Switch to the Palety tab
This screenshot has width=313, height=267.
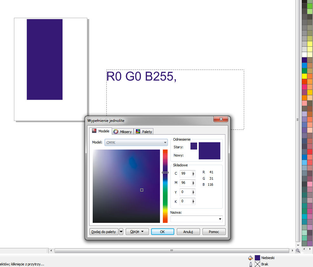(144, 131)
